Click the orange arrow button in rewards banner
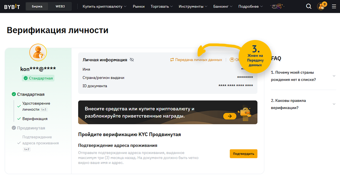The width and height of the screenshot is (340, 178). click(229, 116)
